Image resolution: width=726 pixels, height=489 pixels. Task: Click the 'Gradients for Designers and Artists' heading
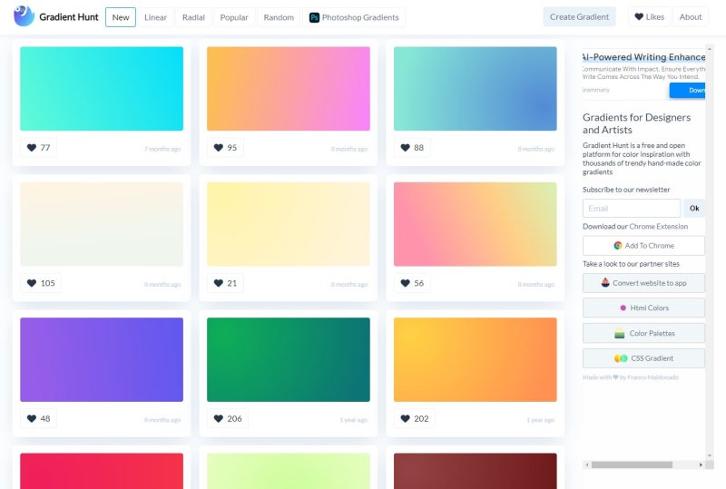[x=637, y=123]
